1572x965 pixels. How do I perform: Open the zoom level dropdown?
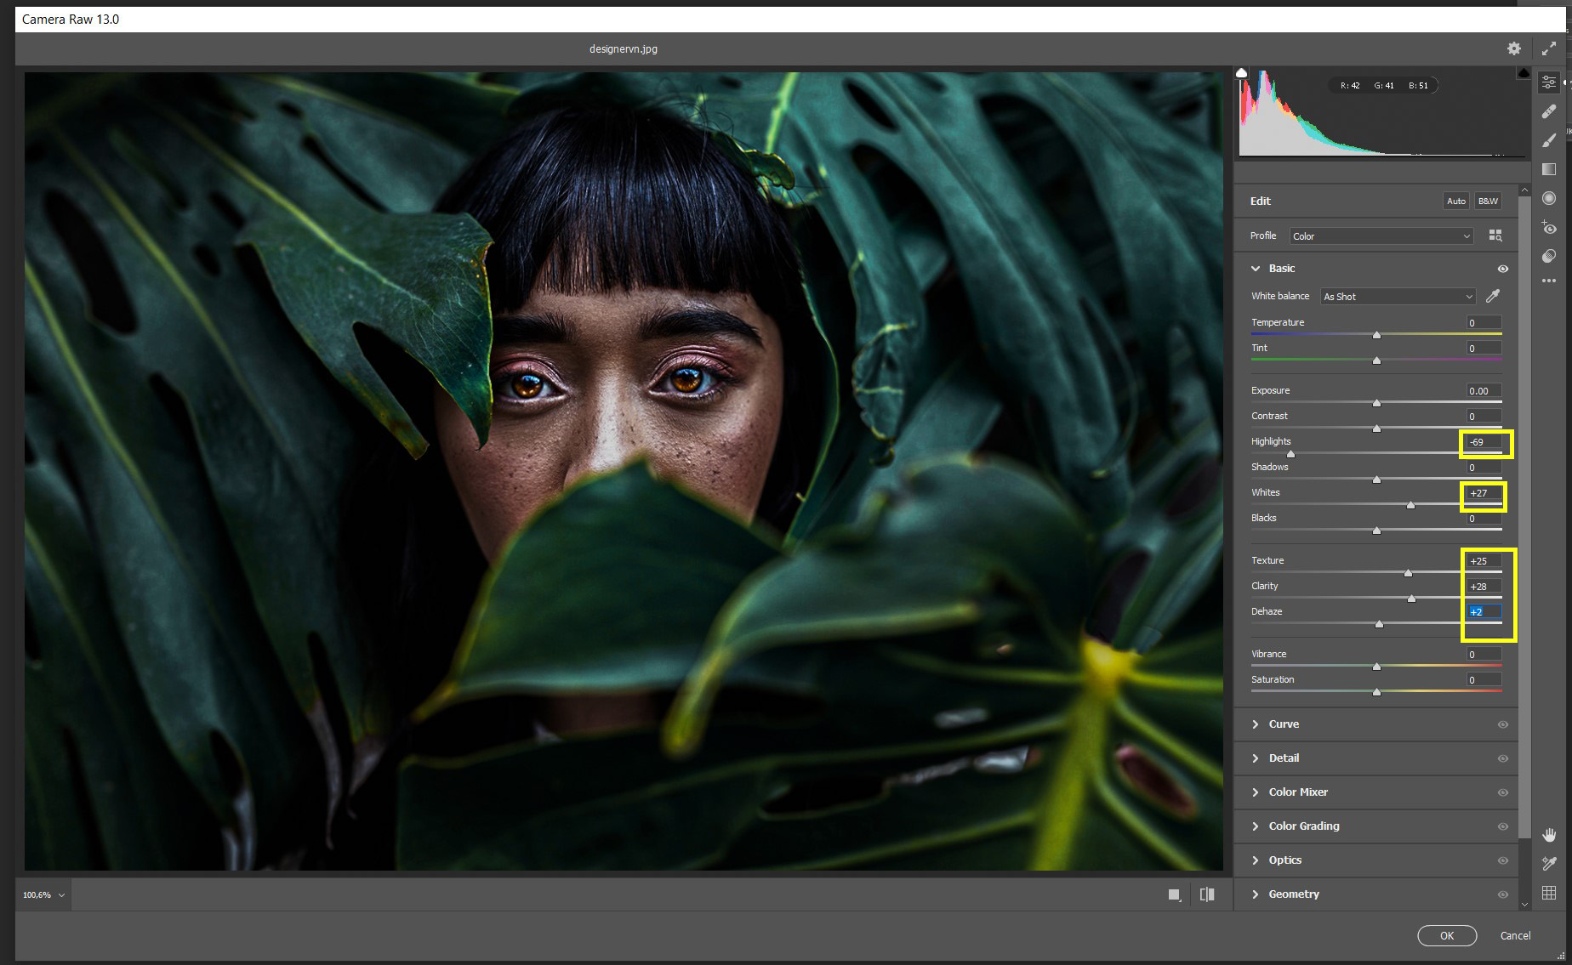[43, 895]
